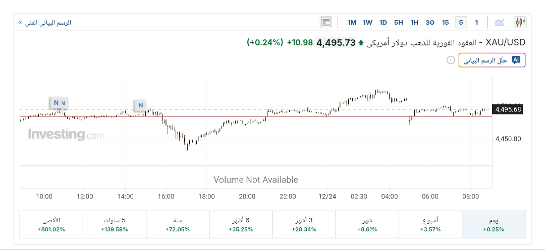Choose the 1D chart interval
The image size is (545, 250).
383,22
